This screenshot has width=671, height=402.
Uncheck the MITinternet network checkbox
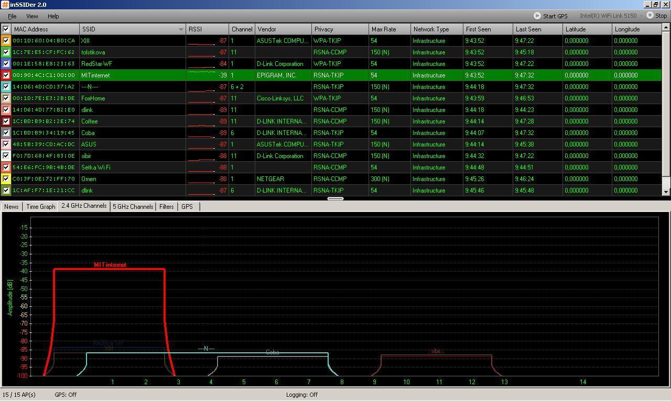[6, 75]
